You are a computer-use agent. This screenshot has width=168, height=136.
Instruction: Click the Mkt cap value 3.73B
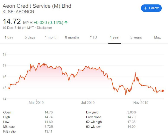(x=49, y=127)
